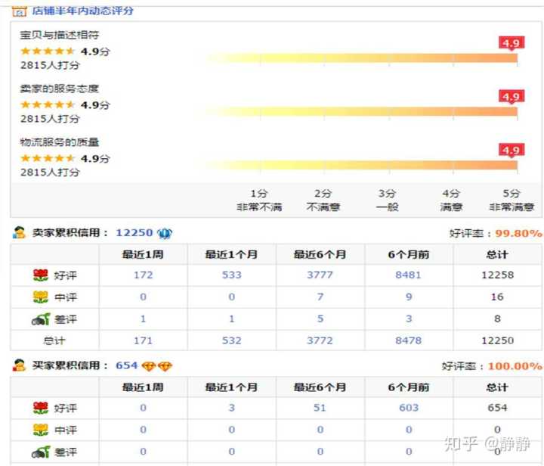Screen dimensions: 544x466
Task: Open seller total 8478 before 6 months
Action: point(408,340)
